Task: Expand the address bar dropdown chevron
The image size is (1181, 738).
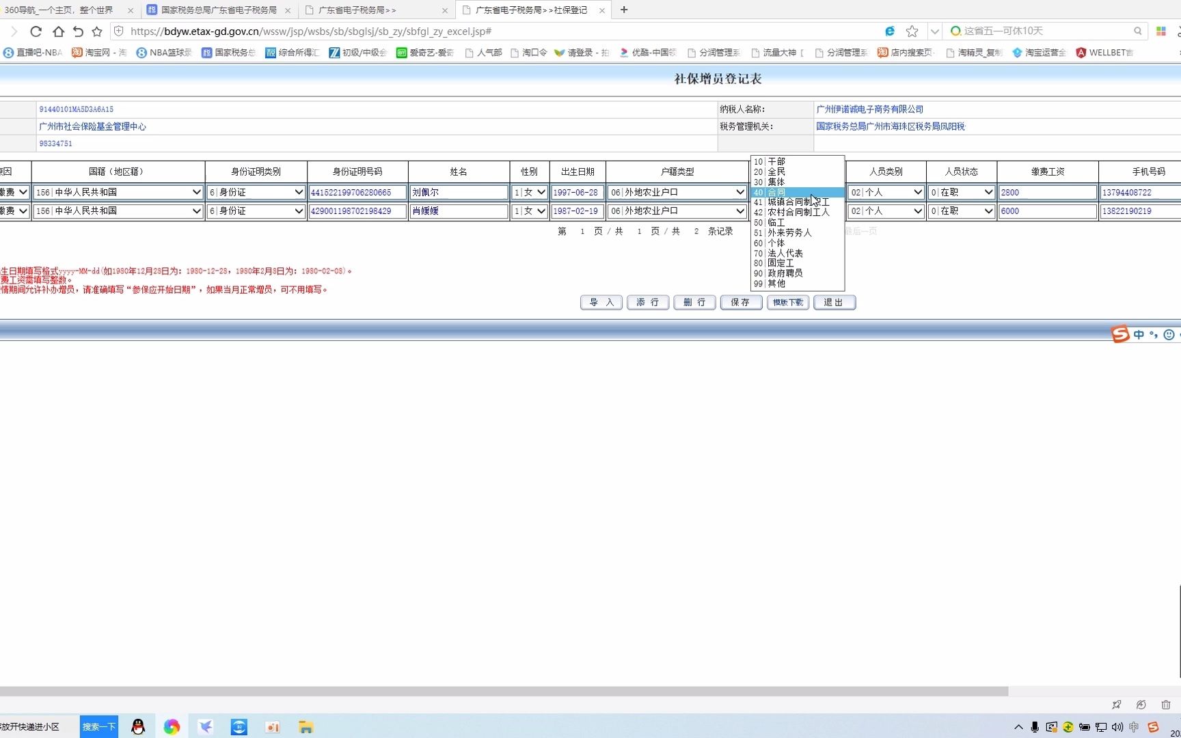Action: (x=934, y=31)
